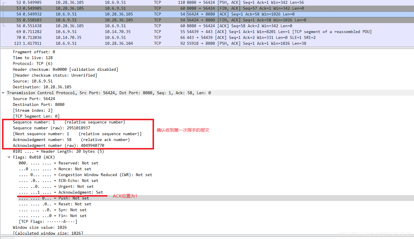
Task: Select packet 54 ACK row
Action: coord(207,14)
